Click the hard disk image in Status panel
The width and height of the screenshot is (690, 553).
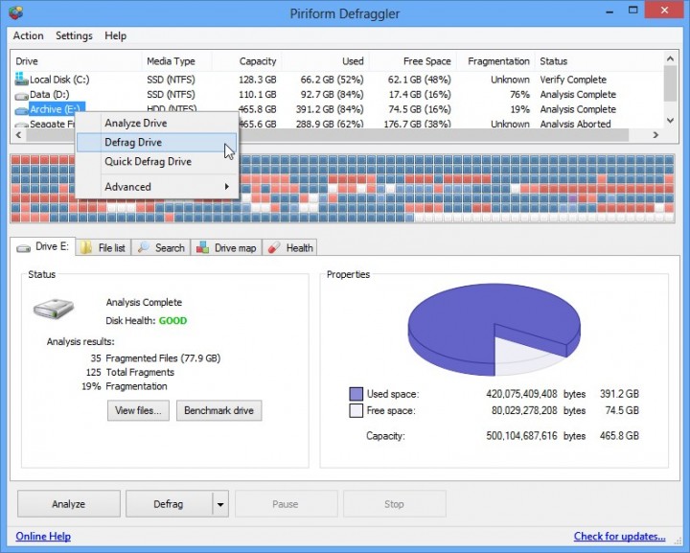point(54,309)
